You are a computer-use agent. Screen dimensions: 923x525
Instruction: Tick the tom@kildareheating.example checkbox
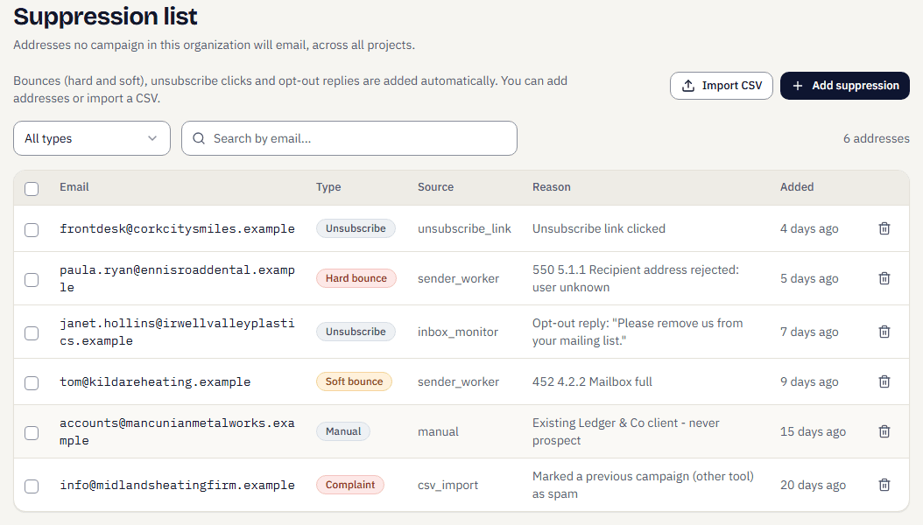32,383
